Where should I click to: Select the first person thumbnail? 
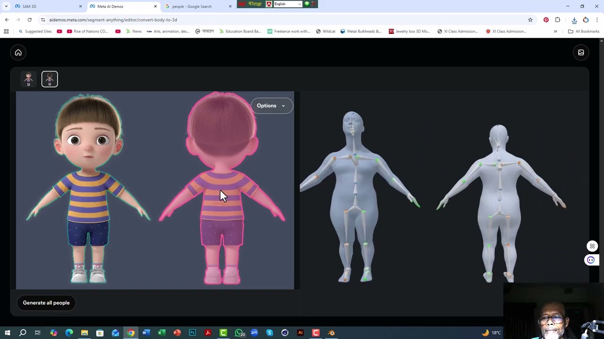click(x=29, y=79)
